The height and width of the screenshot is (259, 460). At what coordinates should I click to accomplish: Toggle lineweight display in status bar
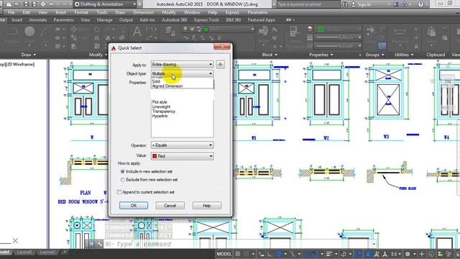pyautogui.click(x=329, y=254)
